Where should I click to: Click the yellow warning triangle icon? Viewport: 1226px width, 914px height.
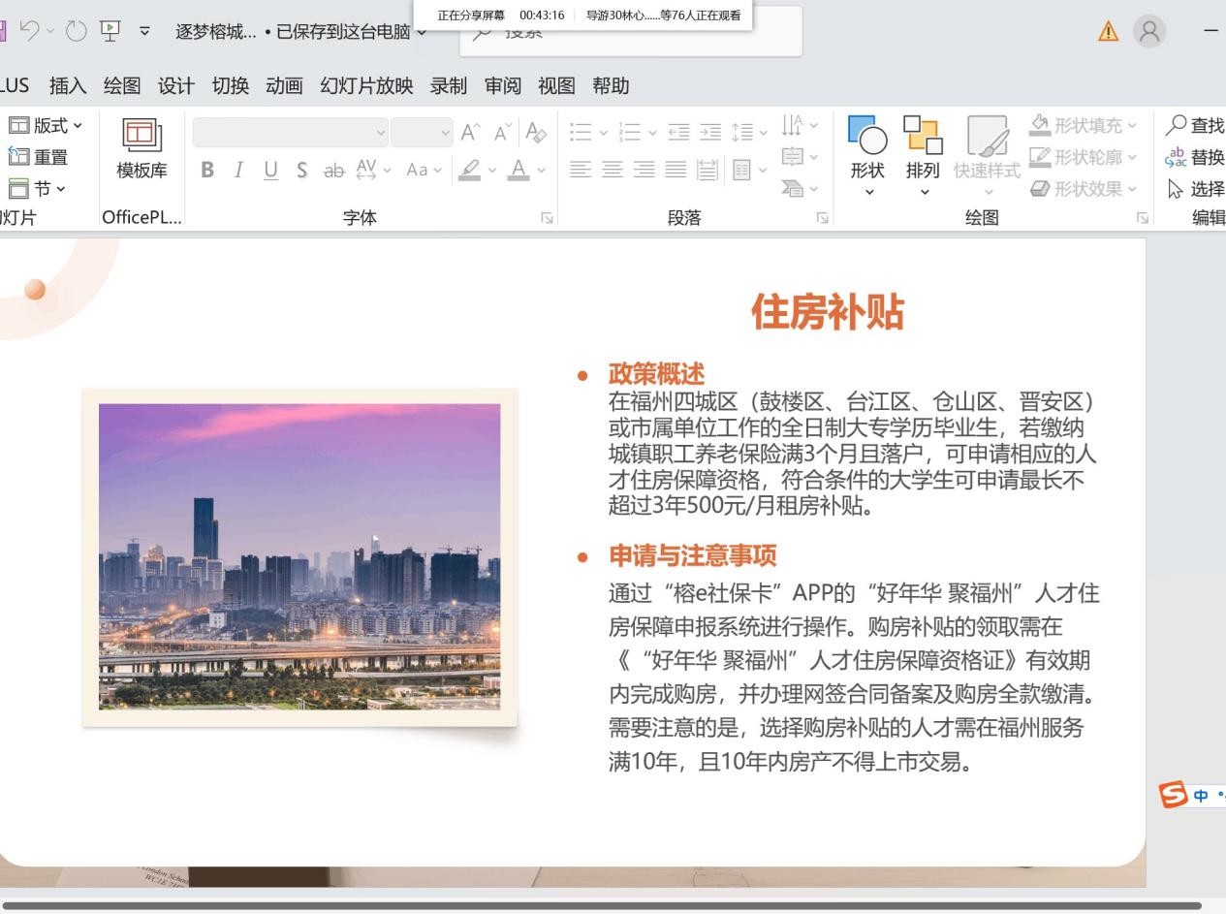1107,32
